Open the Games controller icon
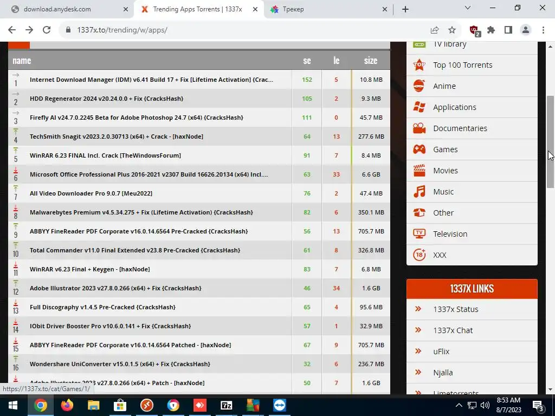555x416 pixels. click(x=419, y=149)
